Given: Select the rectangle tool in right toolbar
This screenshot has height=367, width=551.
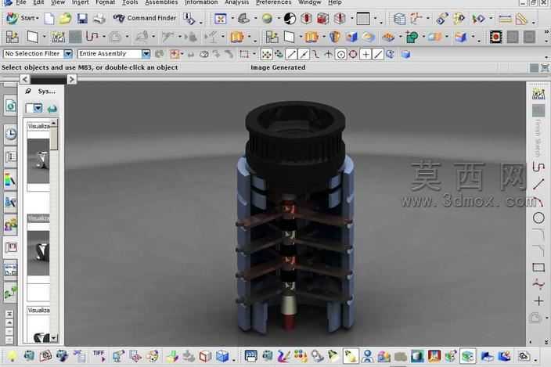Looking at the screenshot, I should pos(538,268).
